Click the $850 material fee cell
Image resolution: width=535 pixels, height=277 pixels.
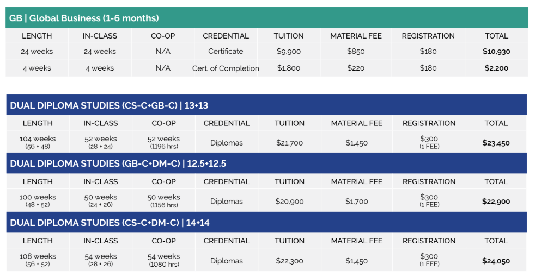click(x=356, y=52)
